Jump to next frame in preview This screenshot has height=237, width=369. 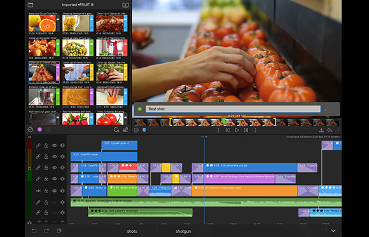[246, 130]
